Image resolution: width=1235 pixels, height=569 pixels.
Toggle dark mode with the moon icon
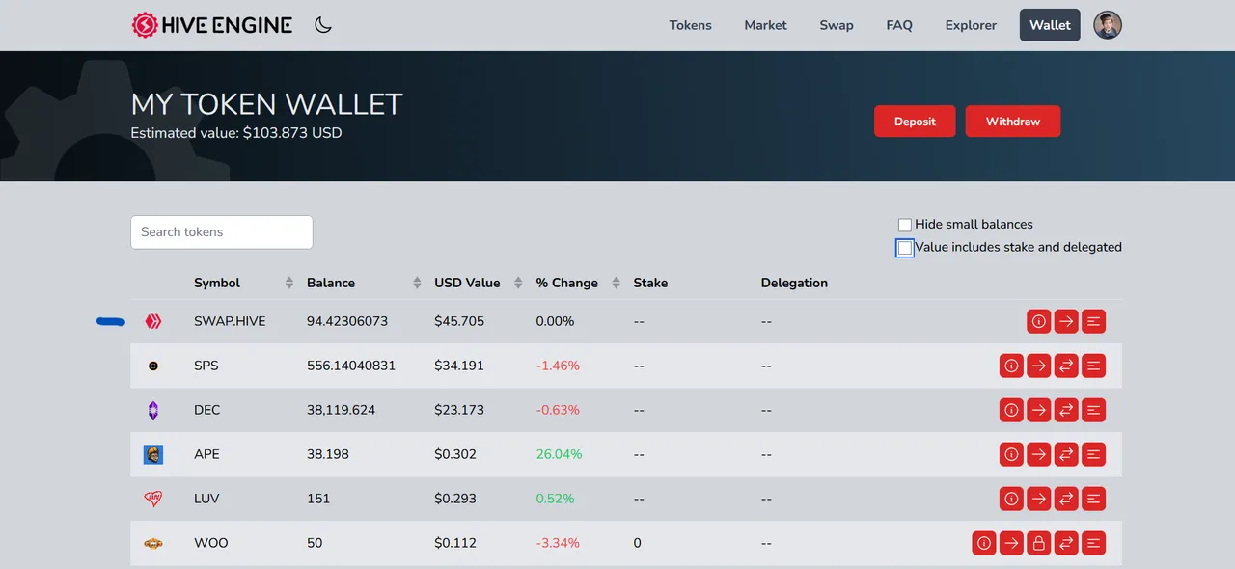coord(323,25)
